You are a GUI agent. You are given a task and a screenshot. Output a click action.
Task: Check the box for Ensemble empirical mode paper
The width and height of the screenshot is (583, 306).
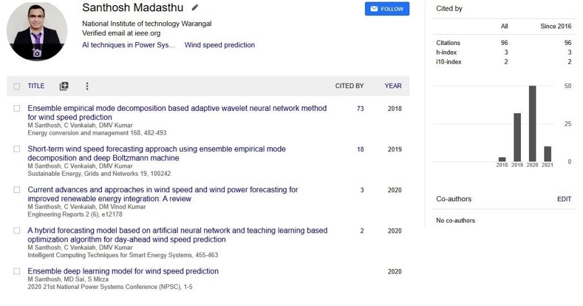tap(17, 109)
